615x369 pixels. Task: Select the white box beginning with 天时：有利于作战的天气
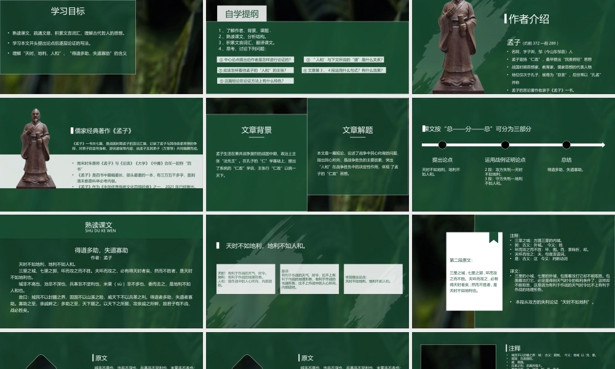[245, 279]
